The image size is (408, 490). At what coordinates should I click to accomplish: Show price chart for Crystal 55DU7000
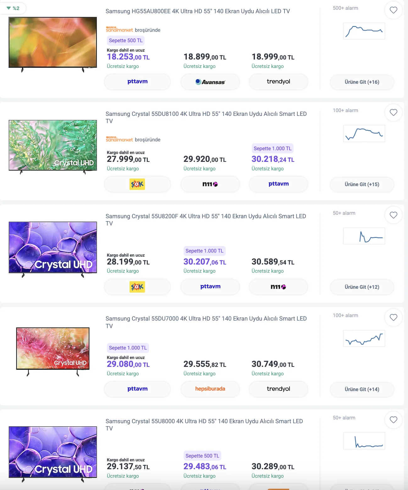click(364, 338)
